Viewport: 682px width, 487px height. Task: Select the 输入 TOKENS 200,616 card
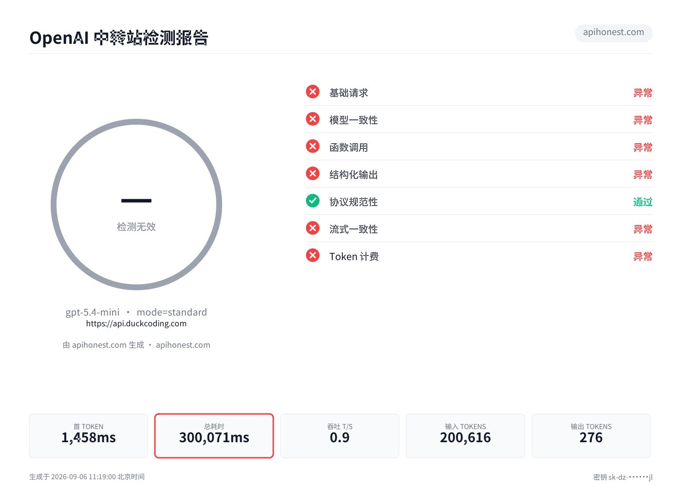(465, 436)
